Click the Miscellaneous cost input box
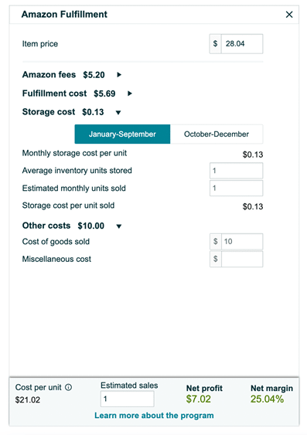Viewport: 307px width, 435px height. (242, 259)
